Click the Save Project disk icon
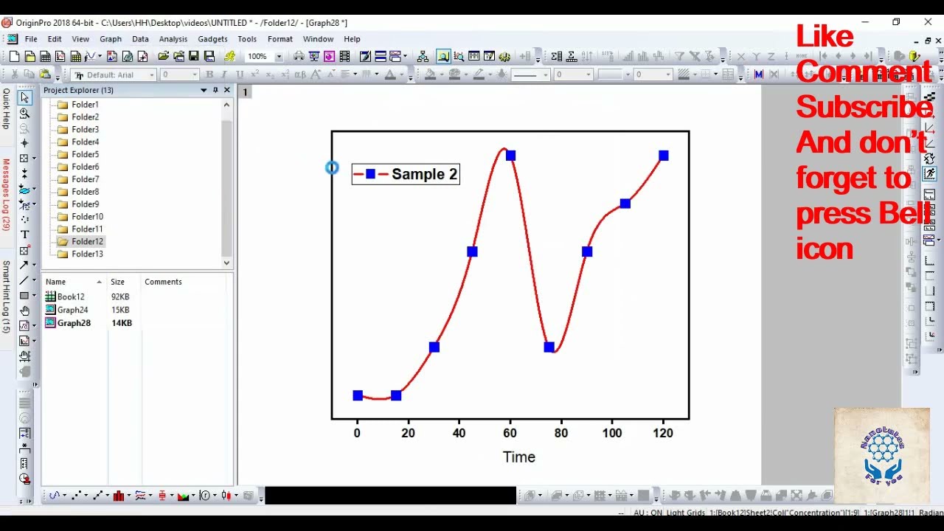Image resolution: width=944 pixels, height=531 pixels. pyautogui.click(x=194, y=56)
